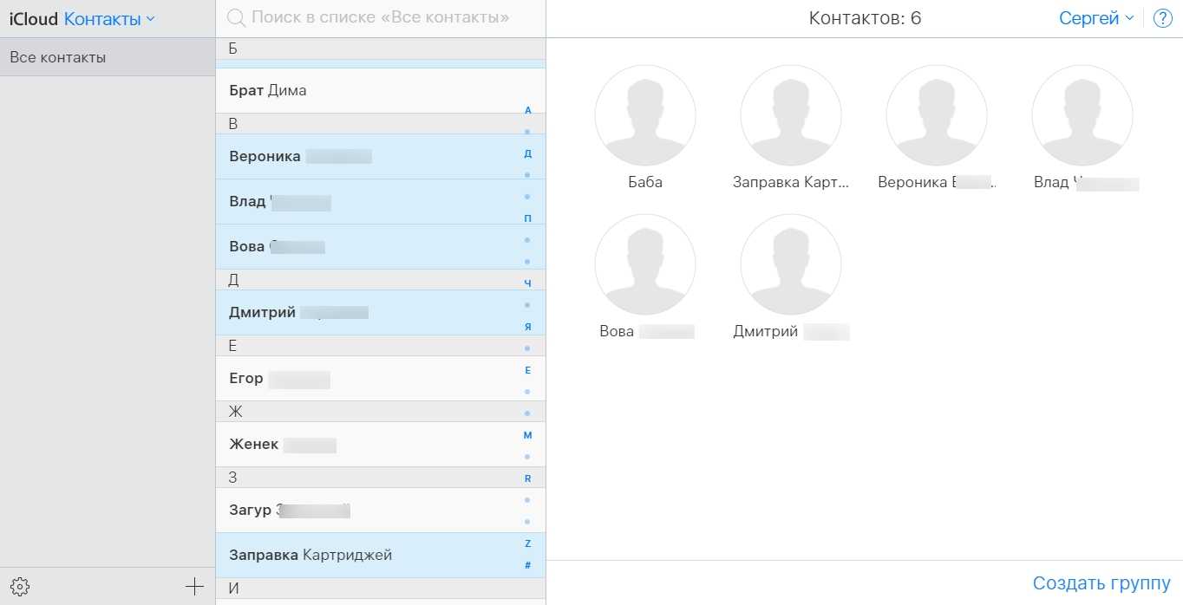Select Все контакты group in sidebar
The width and height of the screenshot is (1183, 605).
[x=108, y=58]
